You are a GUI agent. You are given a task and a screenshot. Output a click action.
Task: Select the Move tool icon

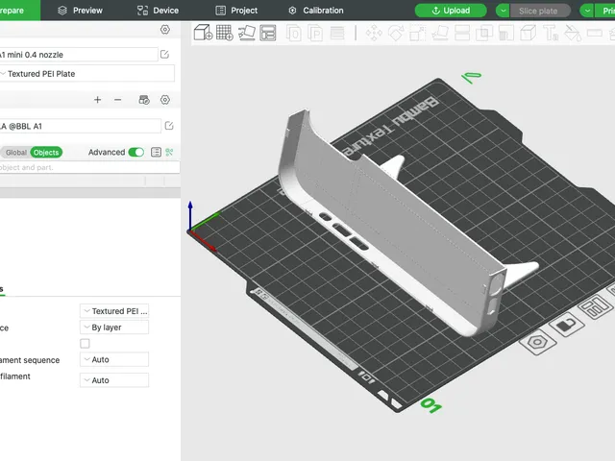(x=374, y=33)
